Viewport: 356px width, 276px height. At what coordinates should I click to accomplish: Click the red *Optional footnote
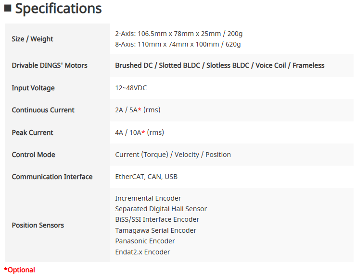pos(19,270)
